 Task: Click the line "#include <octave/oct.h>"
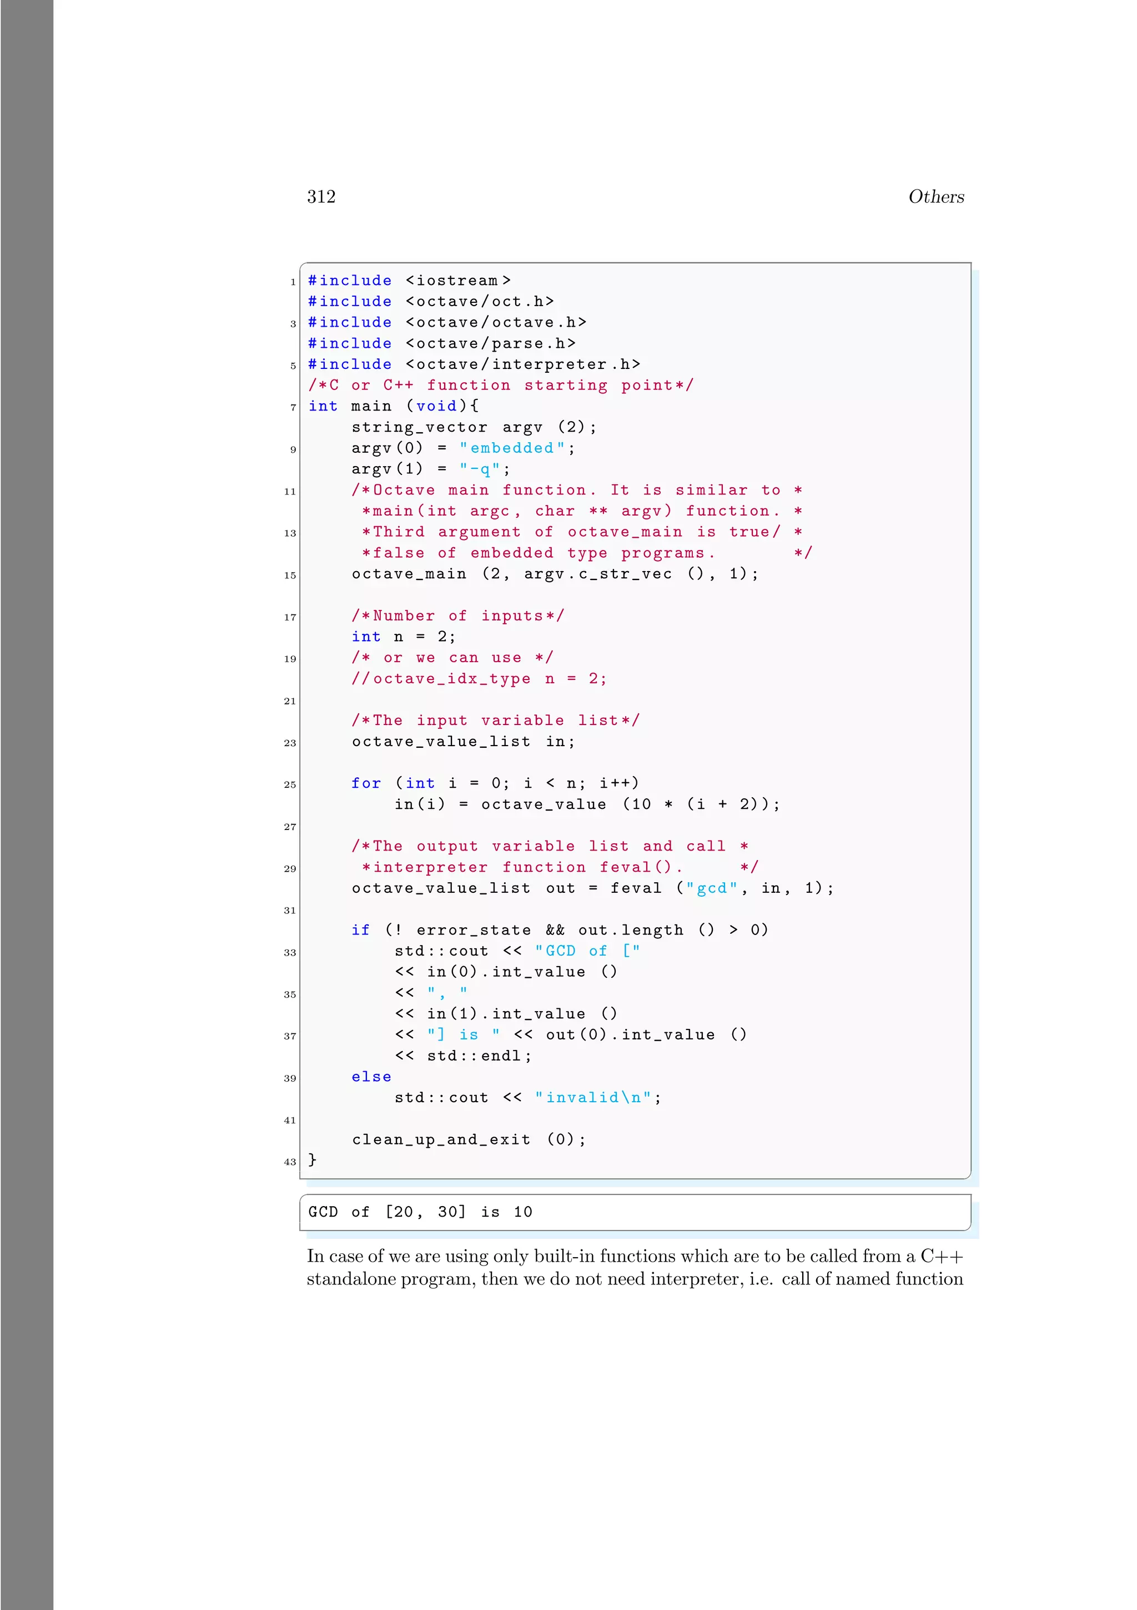[x=431, y=302]
